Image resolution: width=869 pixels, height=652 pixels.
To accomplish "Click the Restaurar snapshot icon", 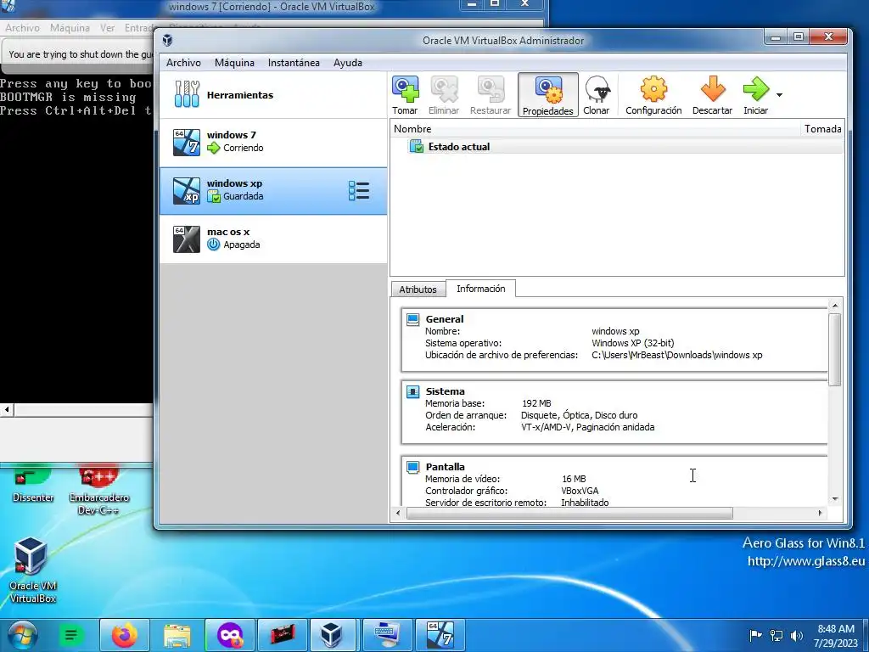I will [491, 95].
